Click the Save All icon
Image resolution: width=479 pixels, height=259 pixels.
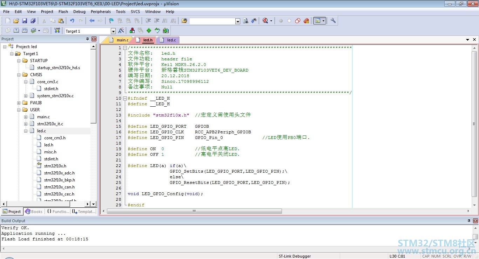click(x=33, y=21)
